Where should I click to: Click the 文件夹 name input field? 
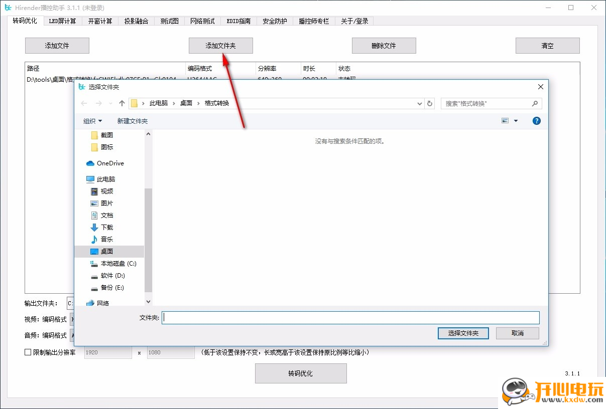350,317
